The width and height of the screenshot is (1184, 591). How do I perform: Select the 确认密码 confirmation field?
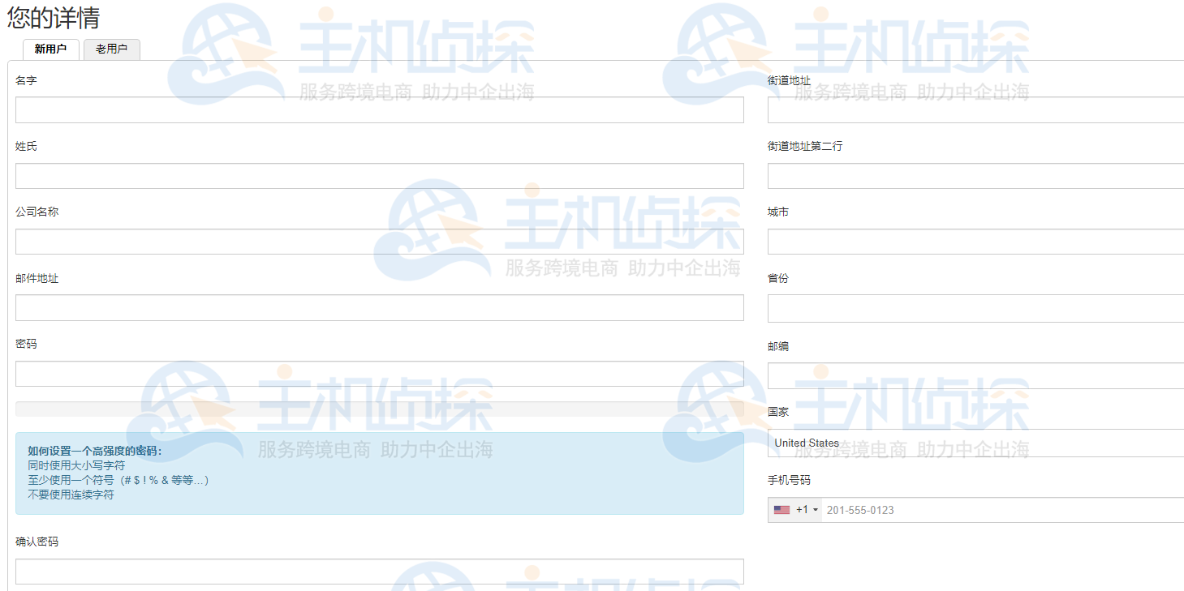click(x=379, y=571)
